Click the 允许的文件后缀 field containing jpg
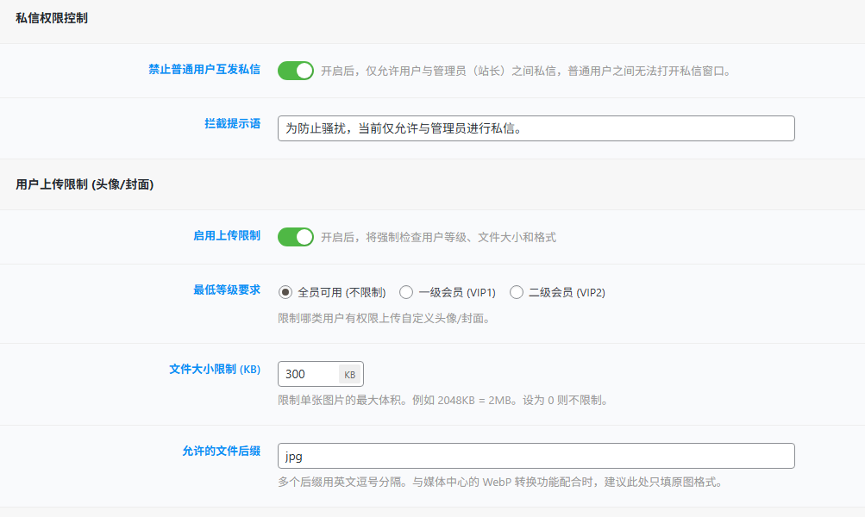The height and width of the screenshot is (517, 865). click(535, 456)
